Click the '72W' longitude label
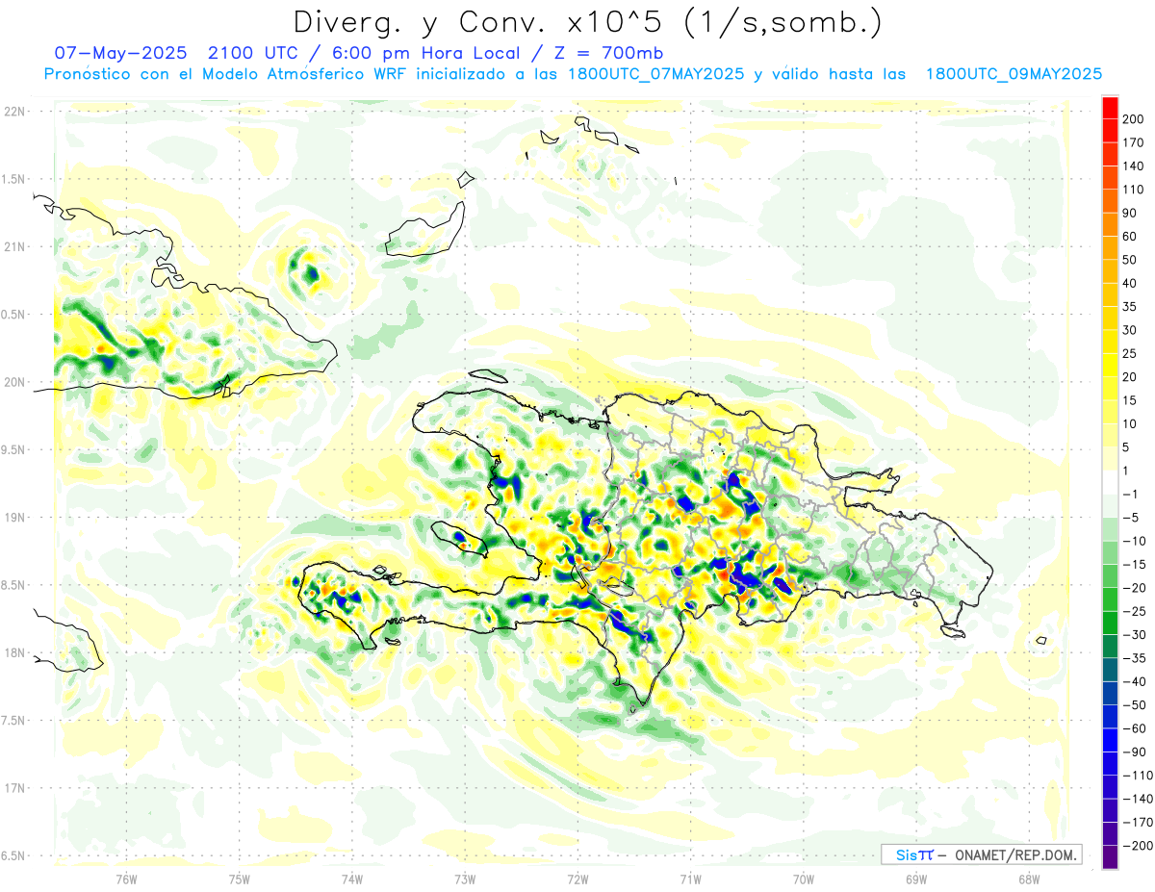Screen dimensions: 1155x892 click(577, 878)
